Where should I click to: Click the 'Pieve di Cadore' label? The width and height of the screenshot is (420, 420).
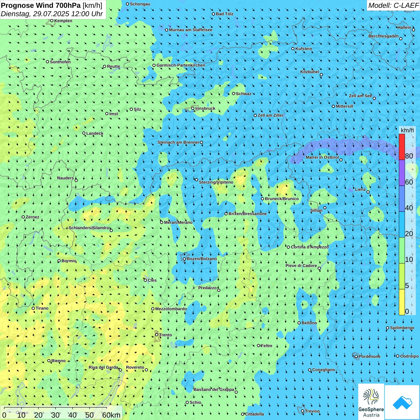[301, 265]
